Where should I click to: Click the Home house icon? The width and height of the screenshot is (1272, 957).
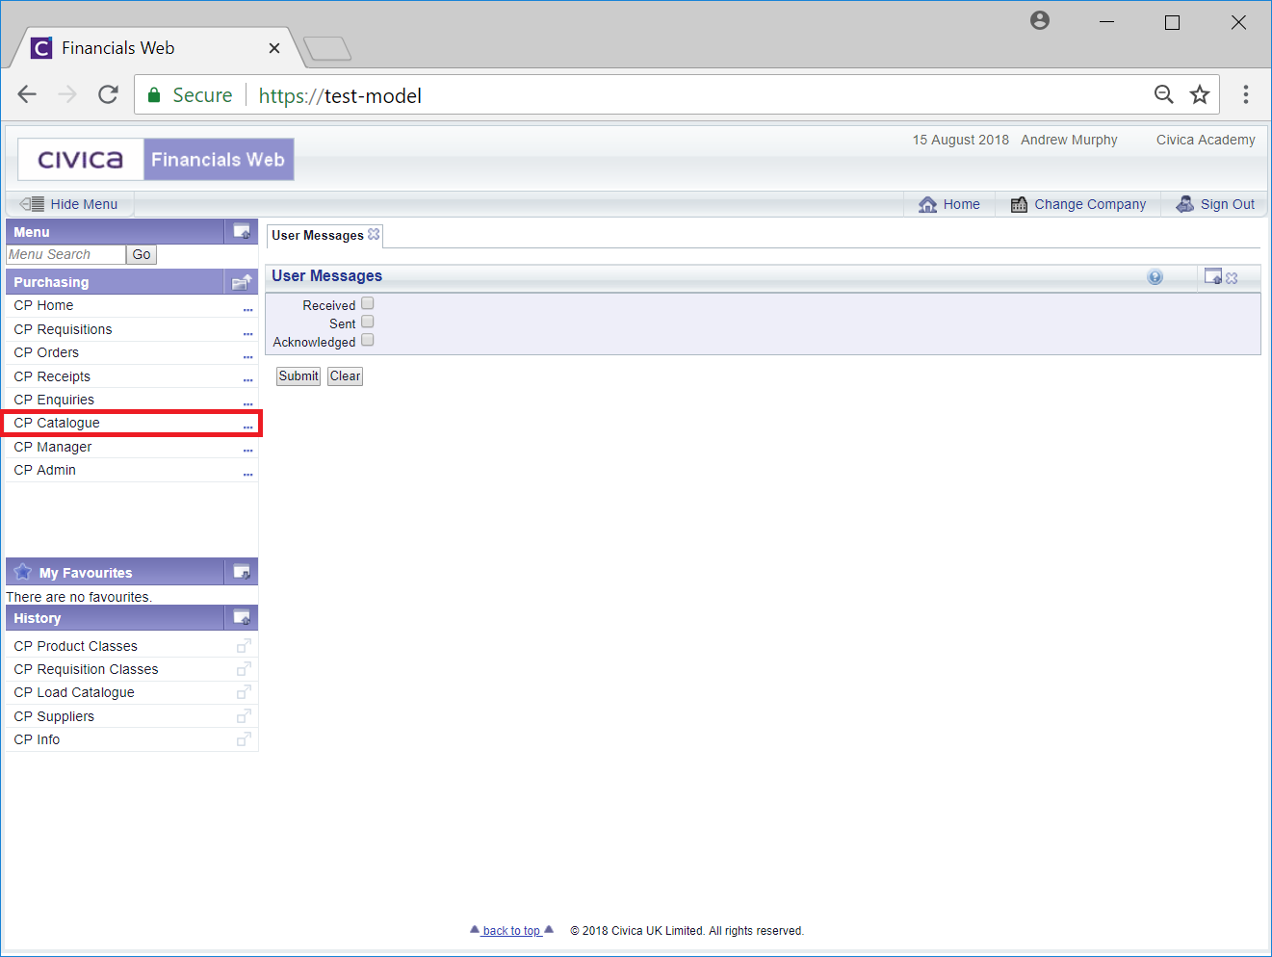[927, 204]
